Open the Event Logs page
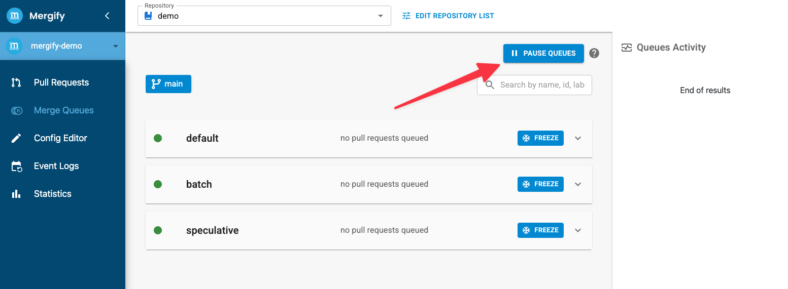788x289 pixels. pyautogui.click(x=56, y=166)
